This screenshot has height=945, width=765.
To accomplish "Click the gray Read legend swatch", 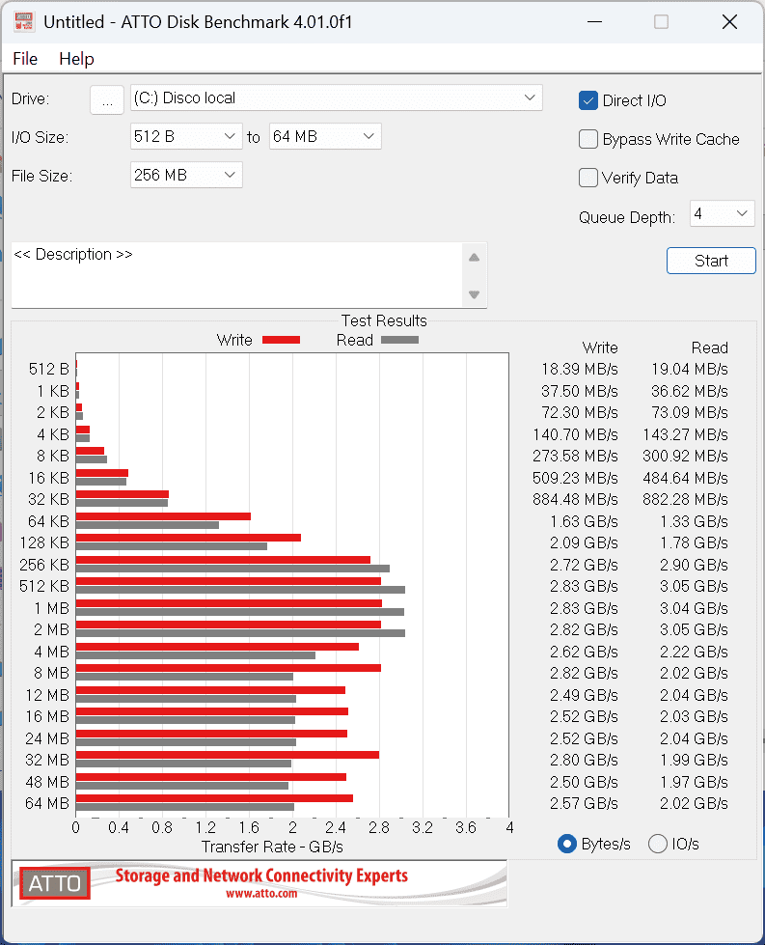I will (399, 340).
